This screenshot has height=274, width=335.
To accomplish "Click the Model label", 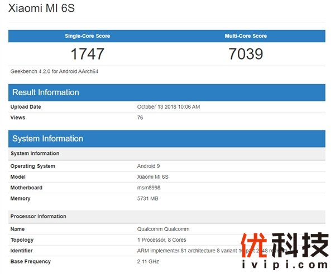I will point(18,177).
